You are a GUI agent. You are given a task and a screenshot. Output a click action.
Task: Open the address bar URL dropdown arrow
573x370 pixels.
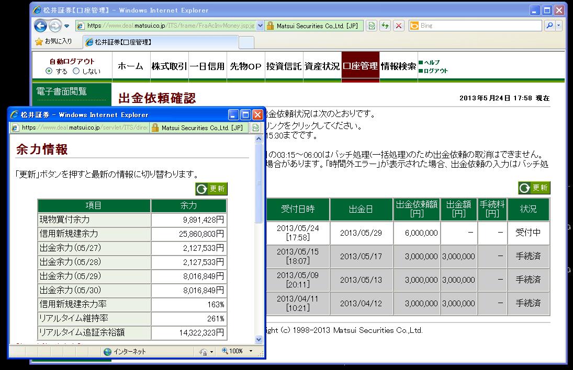[260, 26]
